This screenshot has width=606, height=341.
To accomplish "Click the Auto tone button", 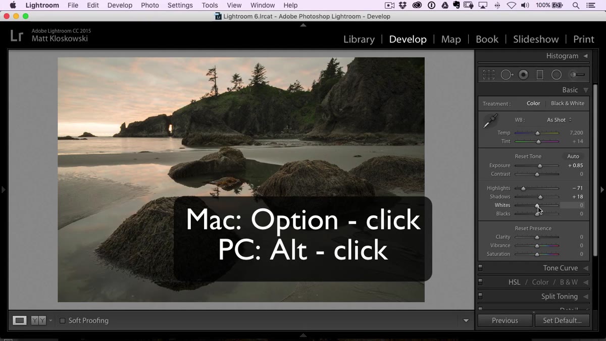I will [x=573, y=156].
